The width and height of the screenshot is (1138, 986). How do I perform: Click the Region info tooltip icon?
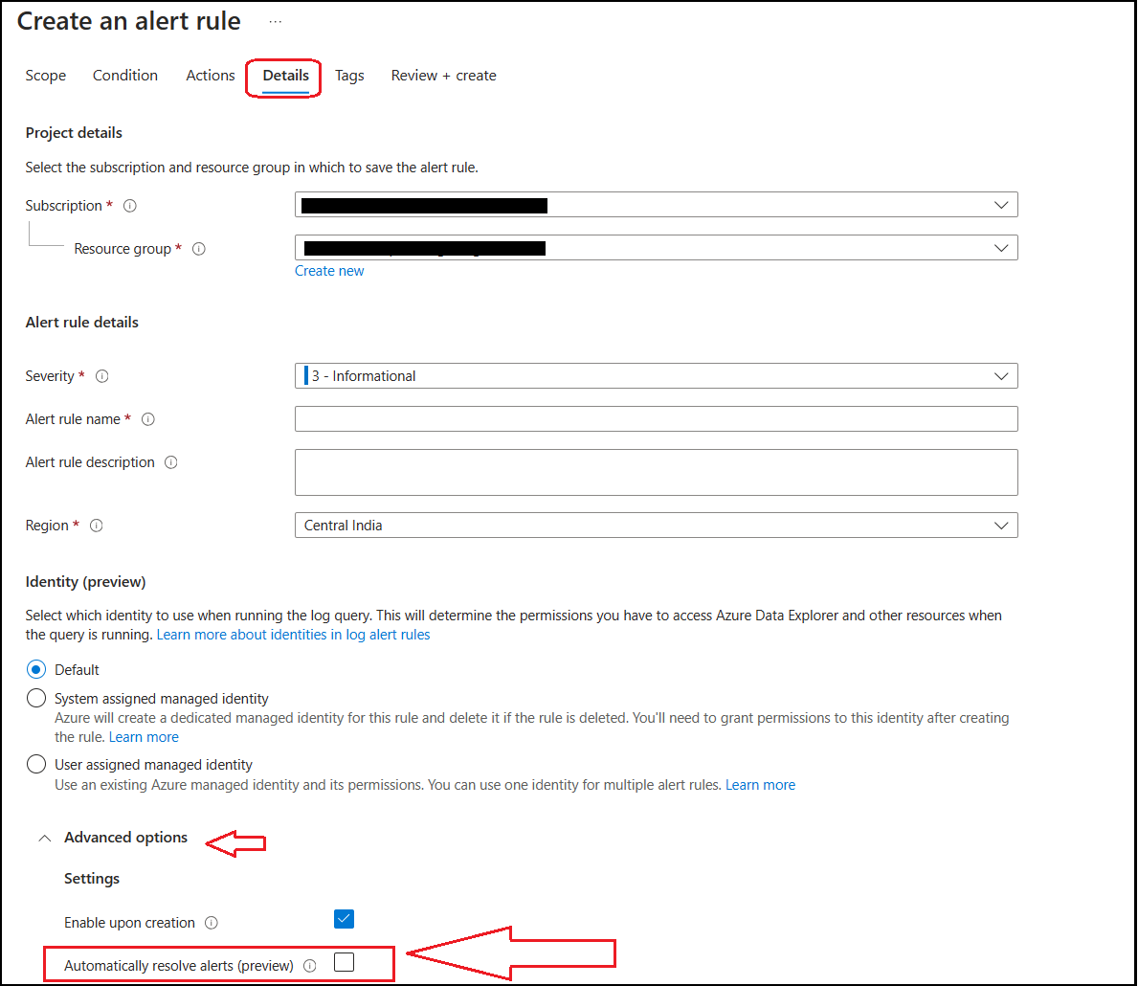[96, 526]
